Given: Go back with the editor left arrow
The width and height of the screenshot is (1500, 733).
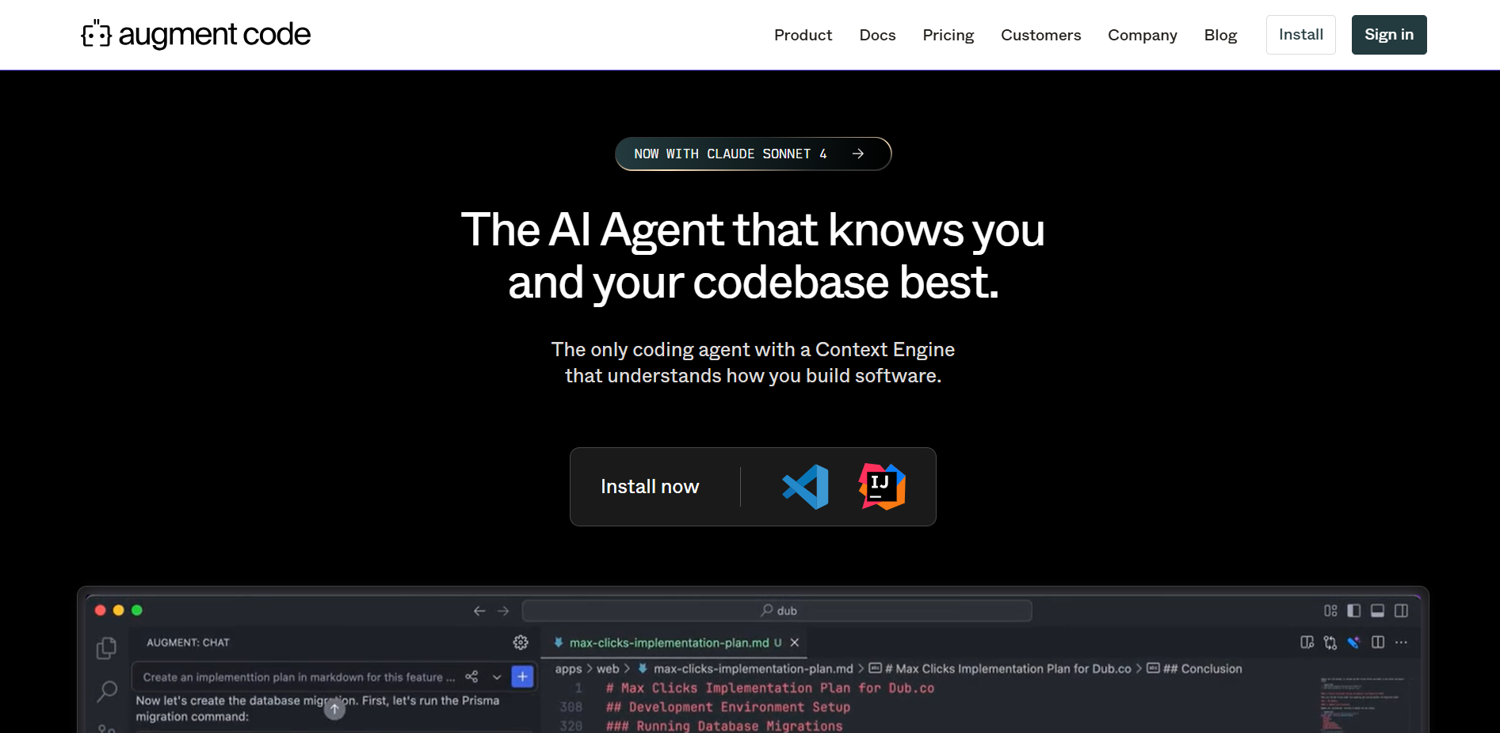Looking at the screenshot, I should click(x=479, y=611).
